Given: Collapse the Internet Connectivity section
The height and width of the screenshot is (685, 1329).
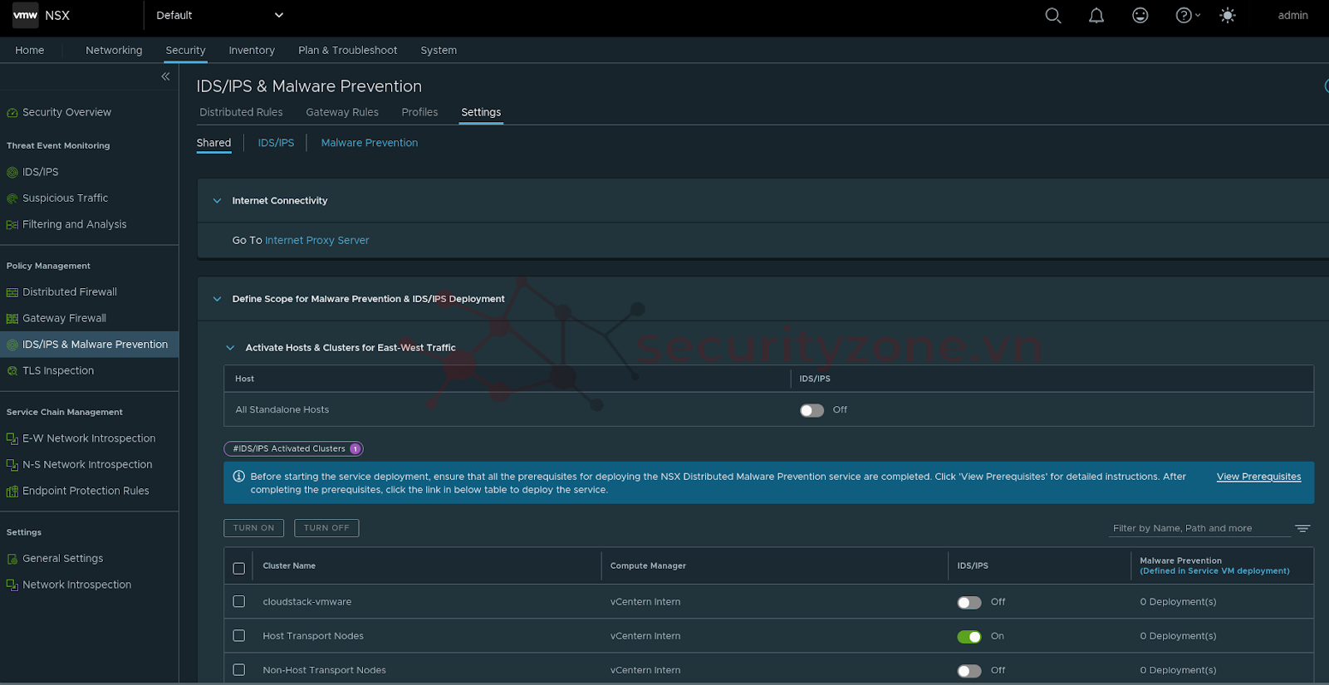Looking at the screenshot, I should tap(217, 201).
